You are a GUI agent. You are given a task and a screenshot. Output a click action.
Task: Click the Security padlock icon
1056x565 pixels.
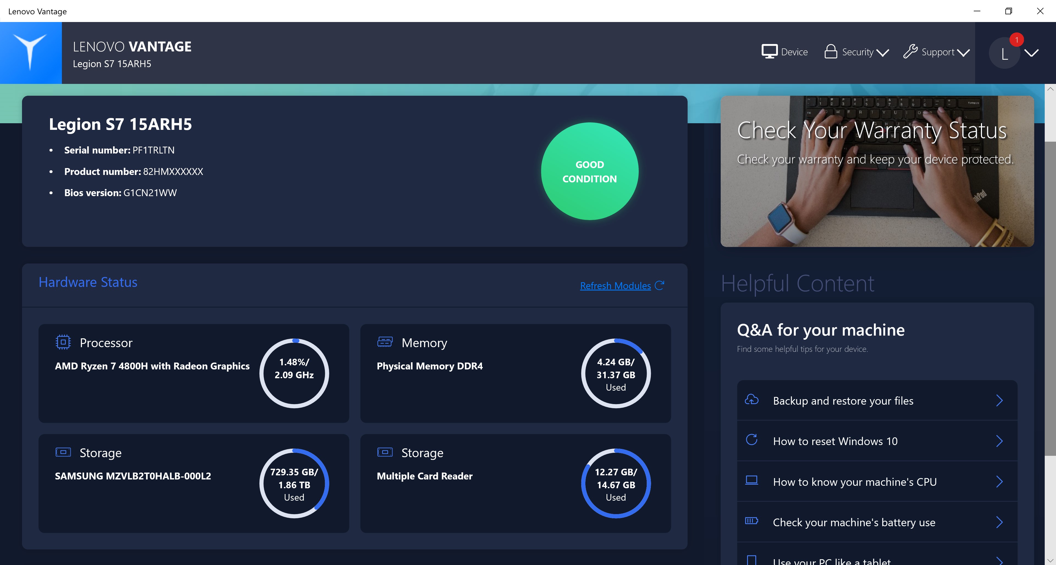pos(830,52)
